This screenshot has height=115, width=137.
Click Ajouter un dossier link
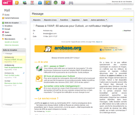12,42
